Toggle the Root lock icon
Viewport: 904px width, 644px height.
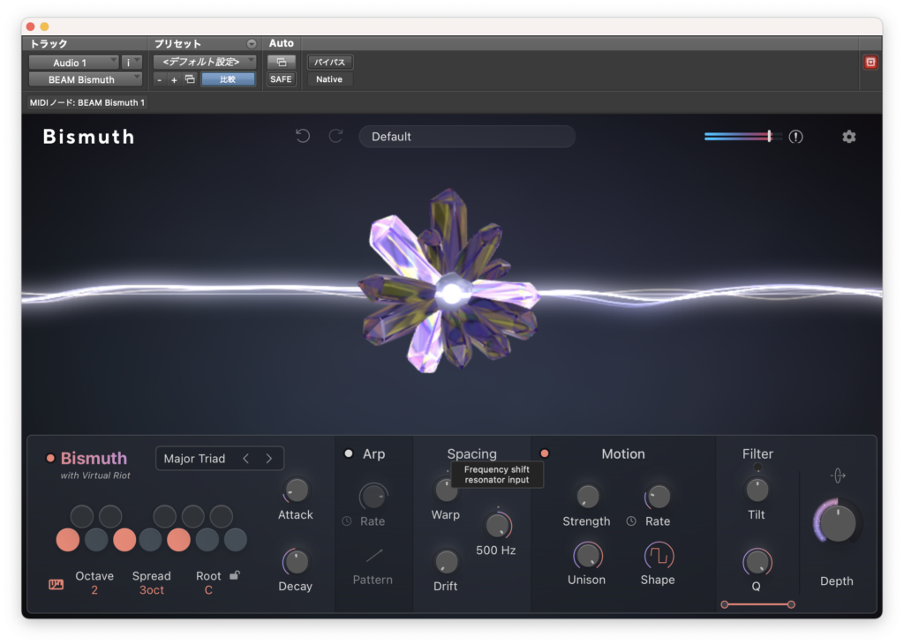235,575
